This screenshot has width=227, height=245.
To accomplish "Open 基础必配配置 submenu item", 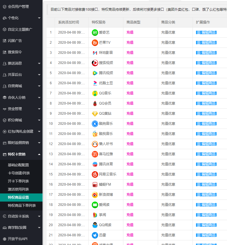I will [18, 165].
